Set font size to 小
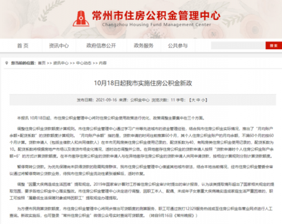 pos(203,100)
